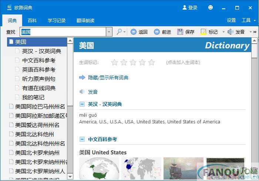Play pronunciation from toolbar 发音 speaker
Image resolution: width=259 pixels, height=181 pixels.
pyautogui.click(x=230, y=32)
